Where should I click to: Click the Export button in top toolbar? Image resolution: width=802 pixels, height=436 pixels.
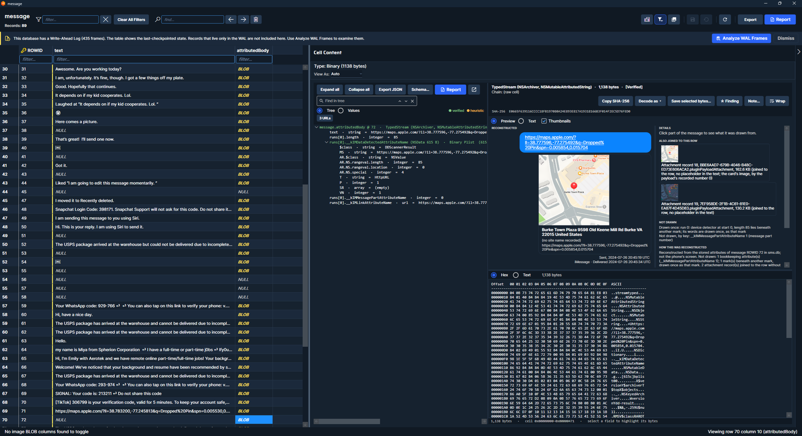click(x=750, y=20)
